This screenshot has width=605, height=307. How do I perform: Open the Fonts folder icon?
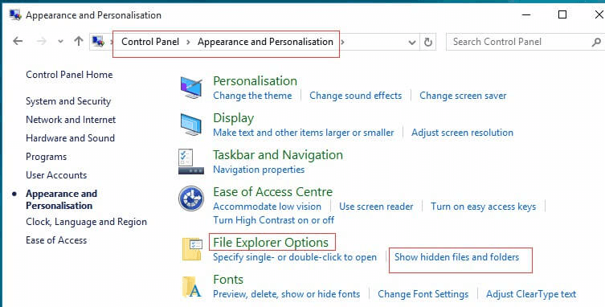coord(192,287)
